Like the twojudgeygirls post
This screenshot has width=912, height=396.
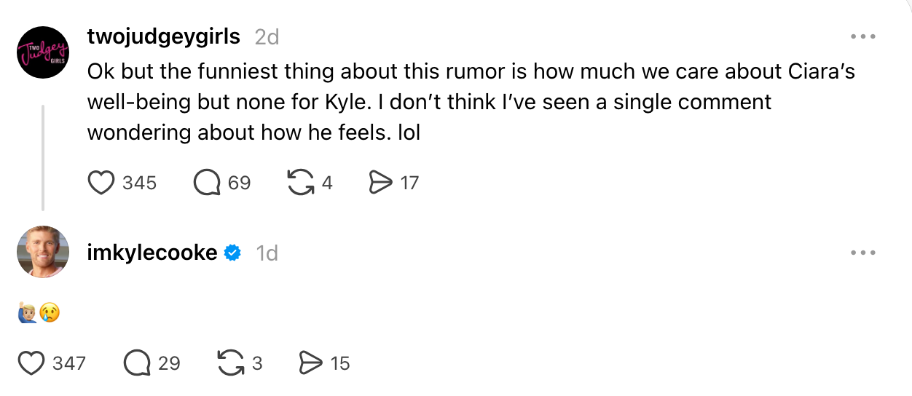[102, 182]
